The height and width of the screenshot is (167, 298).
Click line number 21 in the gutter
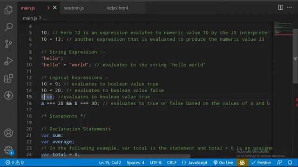pos(29,135)
